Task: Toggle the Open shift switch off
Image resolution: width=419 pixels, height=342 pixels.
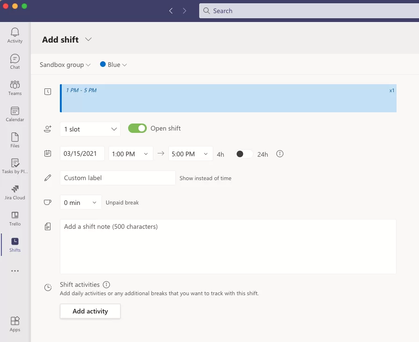Action: click(x=137, y=128)
